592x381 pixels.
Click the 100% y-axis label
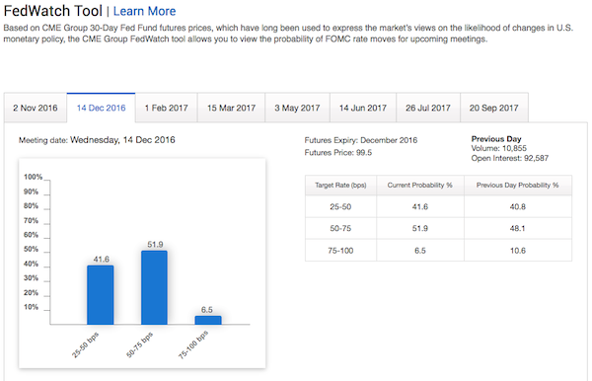click(x=33, y=177)
